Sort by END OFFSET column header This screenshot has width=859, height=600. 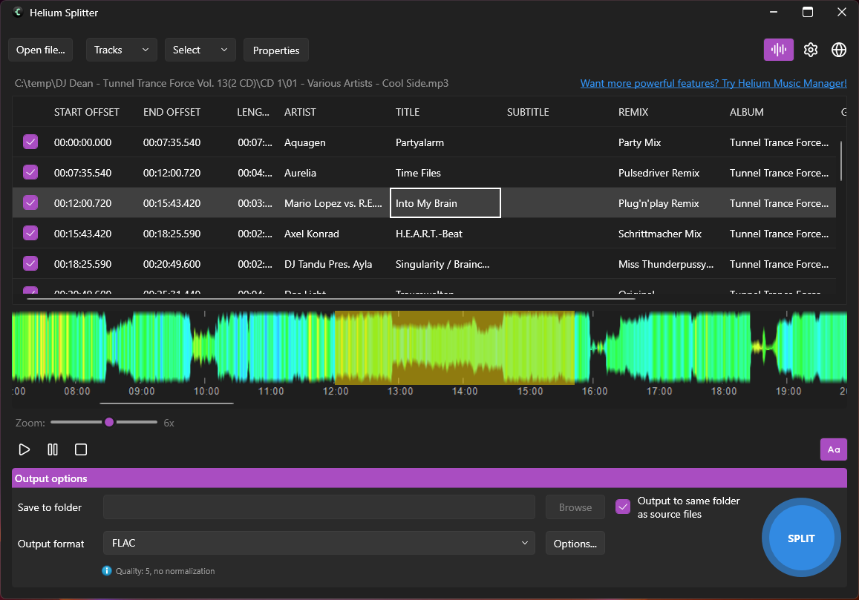tap(172, 112)
